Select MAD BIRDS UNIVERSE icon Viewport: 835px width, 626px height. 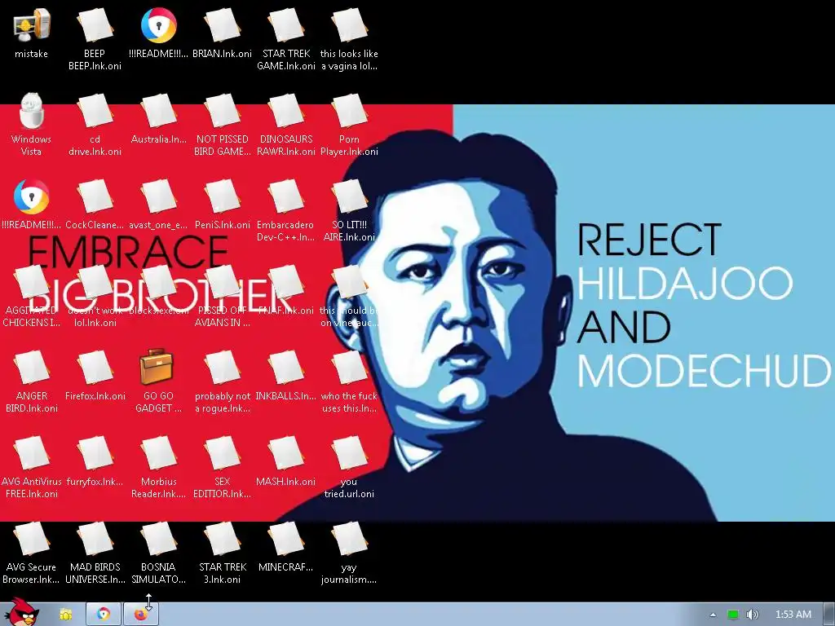[x=95, y=540]
